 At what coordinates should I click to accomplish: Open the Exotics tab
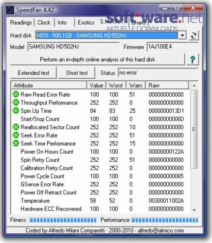coord(86,22)
